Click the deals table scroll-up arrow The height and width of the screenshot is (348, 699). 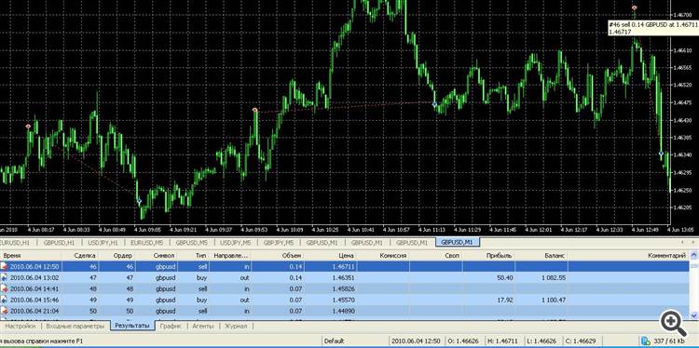693,256
